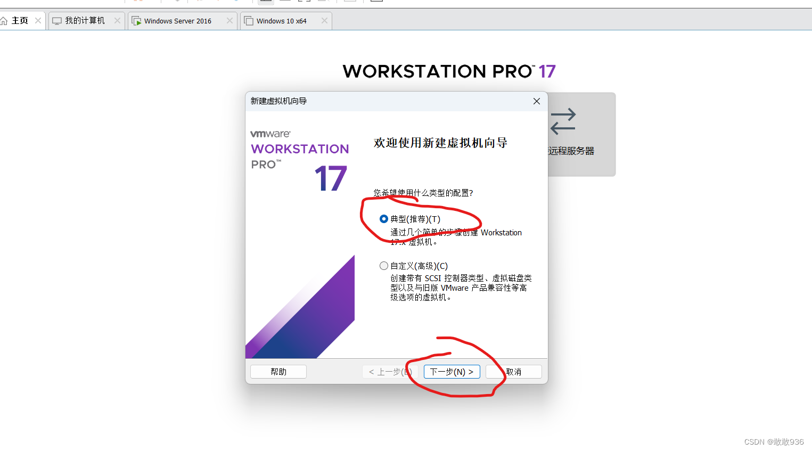This screenshot has height=451, width=812.
Task: Choose the 自定义(高级)(C) radio option
Action: point(383,266)
